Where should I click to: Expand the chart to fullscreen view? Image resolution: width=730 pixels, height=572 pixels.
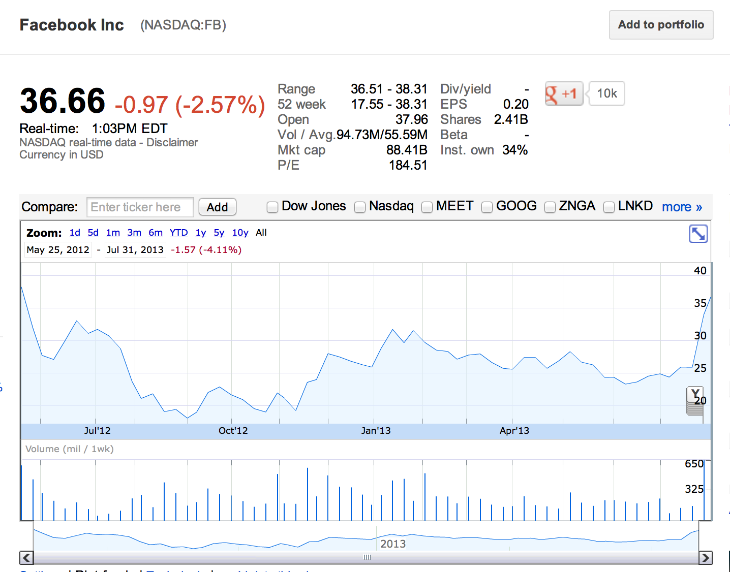pyautogui.click(x=698, y=234)
